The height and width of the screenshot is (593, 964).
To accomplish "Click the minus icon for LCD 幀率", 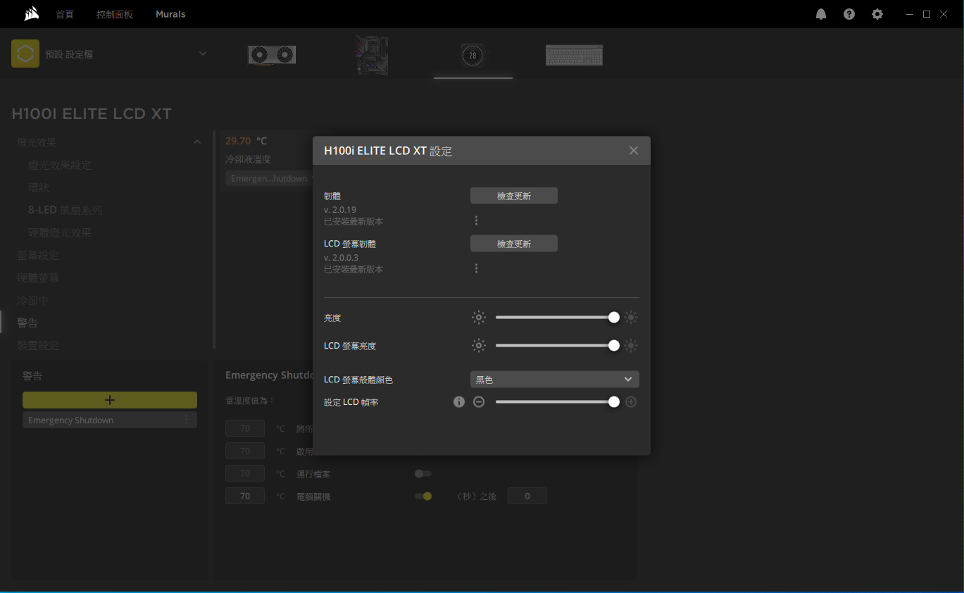I will (x=479, y=402).
